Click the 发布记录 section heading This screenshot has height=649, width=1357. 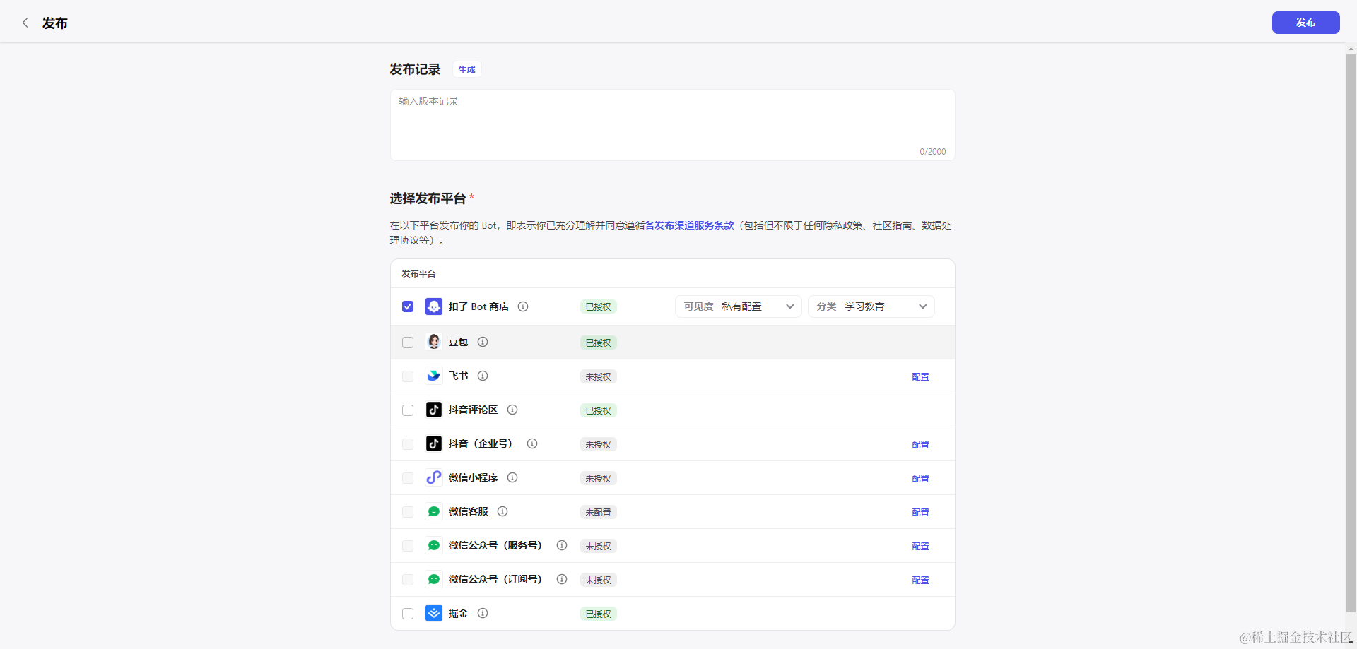click(415, 69)
